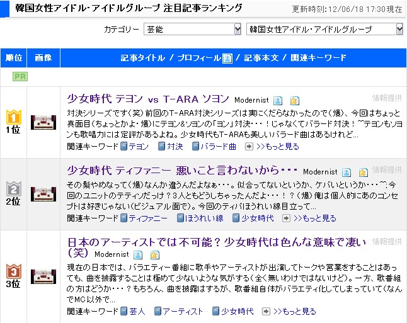The image size is (407, 323).
Task: Click the update time 12/06/18 17:30現在
Action: point(365,9)
